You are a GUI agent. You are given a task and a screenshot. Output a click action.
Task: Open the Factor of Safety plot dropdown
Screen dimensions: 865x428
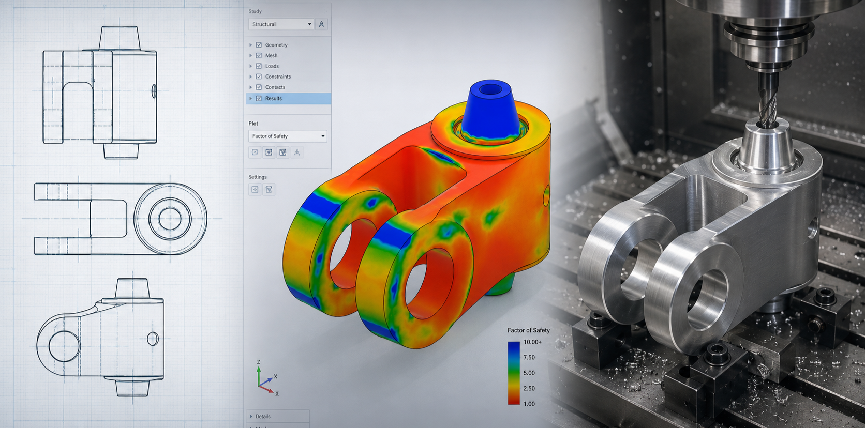288,136
